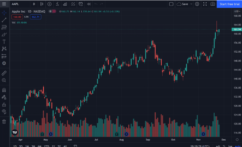Screen dimensions: 242x147
Task: Select the 3M time range
Action: tap(33, 146)
